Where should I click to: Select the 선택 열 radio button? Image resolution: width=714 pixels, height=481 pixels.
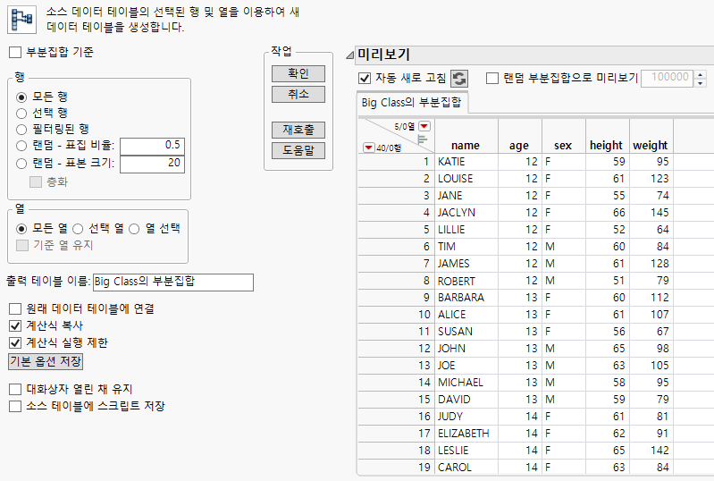point(78,229)
